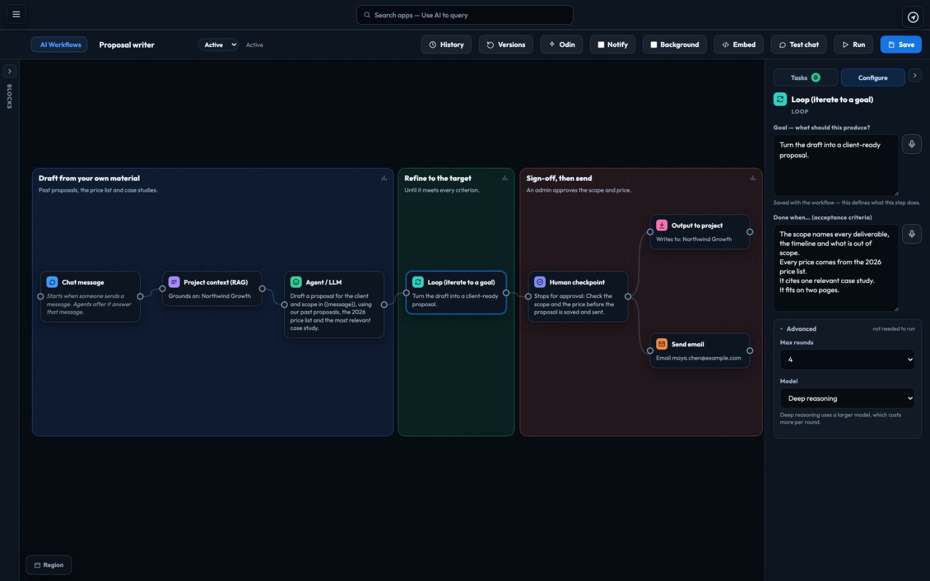Click into the Goal text area
Viewport: 930px width, 581px height.
pyautogui.click(x=836, y=165)
